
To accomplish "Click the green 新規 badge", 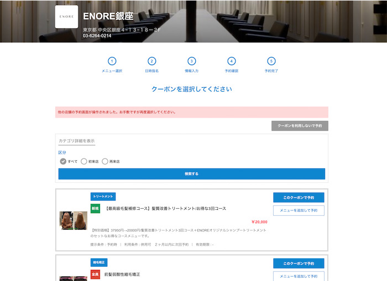I will [95, 209].
